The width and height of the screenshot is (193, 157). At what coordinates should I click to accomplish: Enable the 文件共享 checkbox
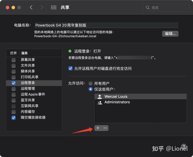(x=13, y=65)
